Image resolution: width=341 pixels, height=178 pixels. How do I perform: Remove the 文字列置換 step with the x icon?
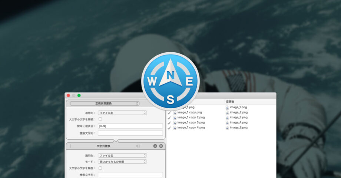coord(161,146)
